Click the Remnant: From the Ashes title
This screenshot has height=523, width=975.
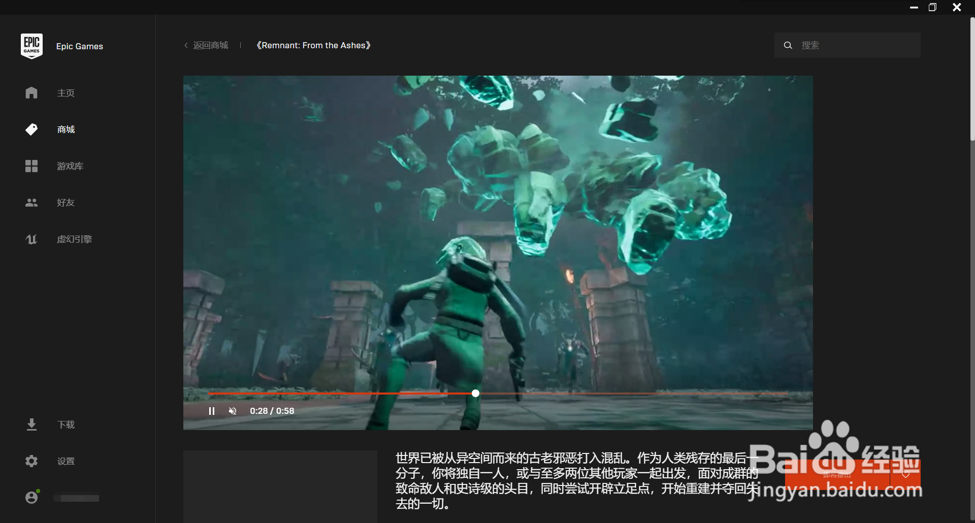pos(313,45)
